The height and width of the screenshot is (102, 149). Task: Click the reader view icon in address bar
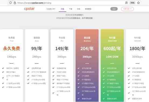[x=126, y=3]
